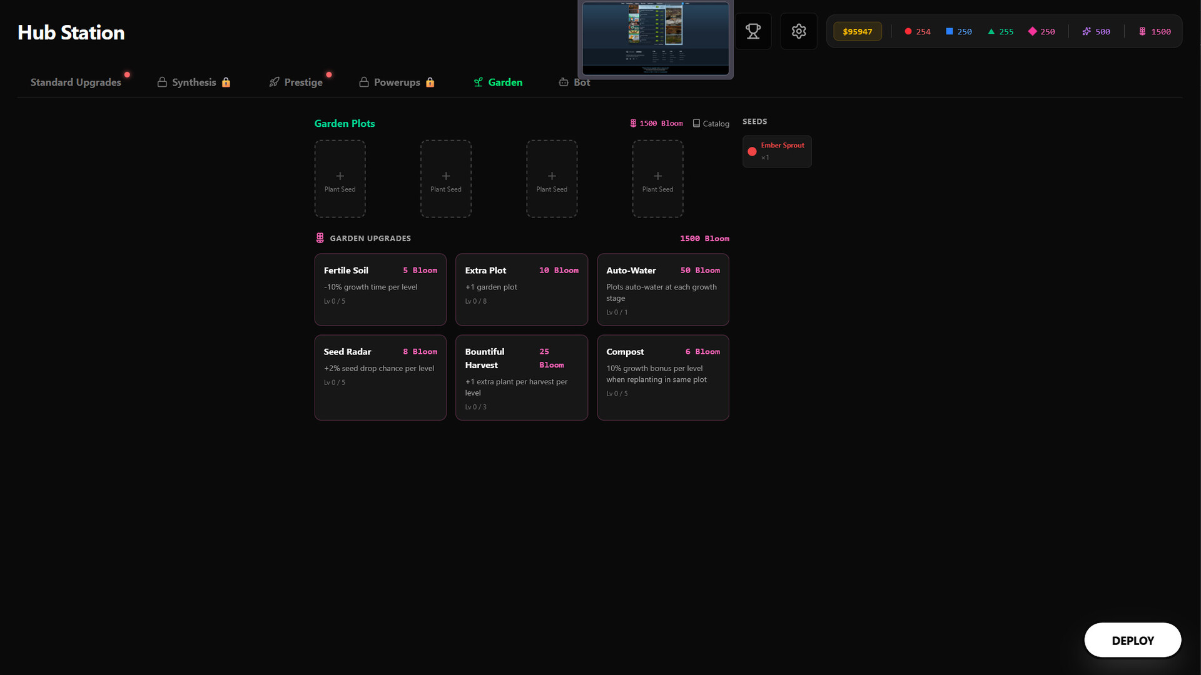Open the settings gear icon

point(799,31)
